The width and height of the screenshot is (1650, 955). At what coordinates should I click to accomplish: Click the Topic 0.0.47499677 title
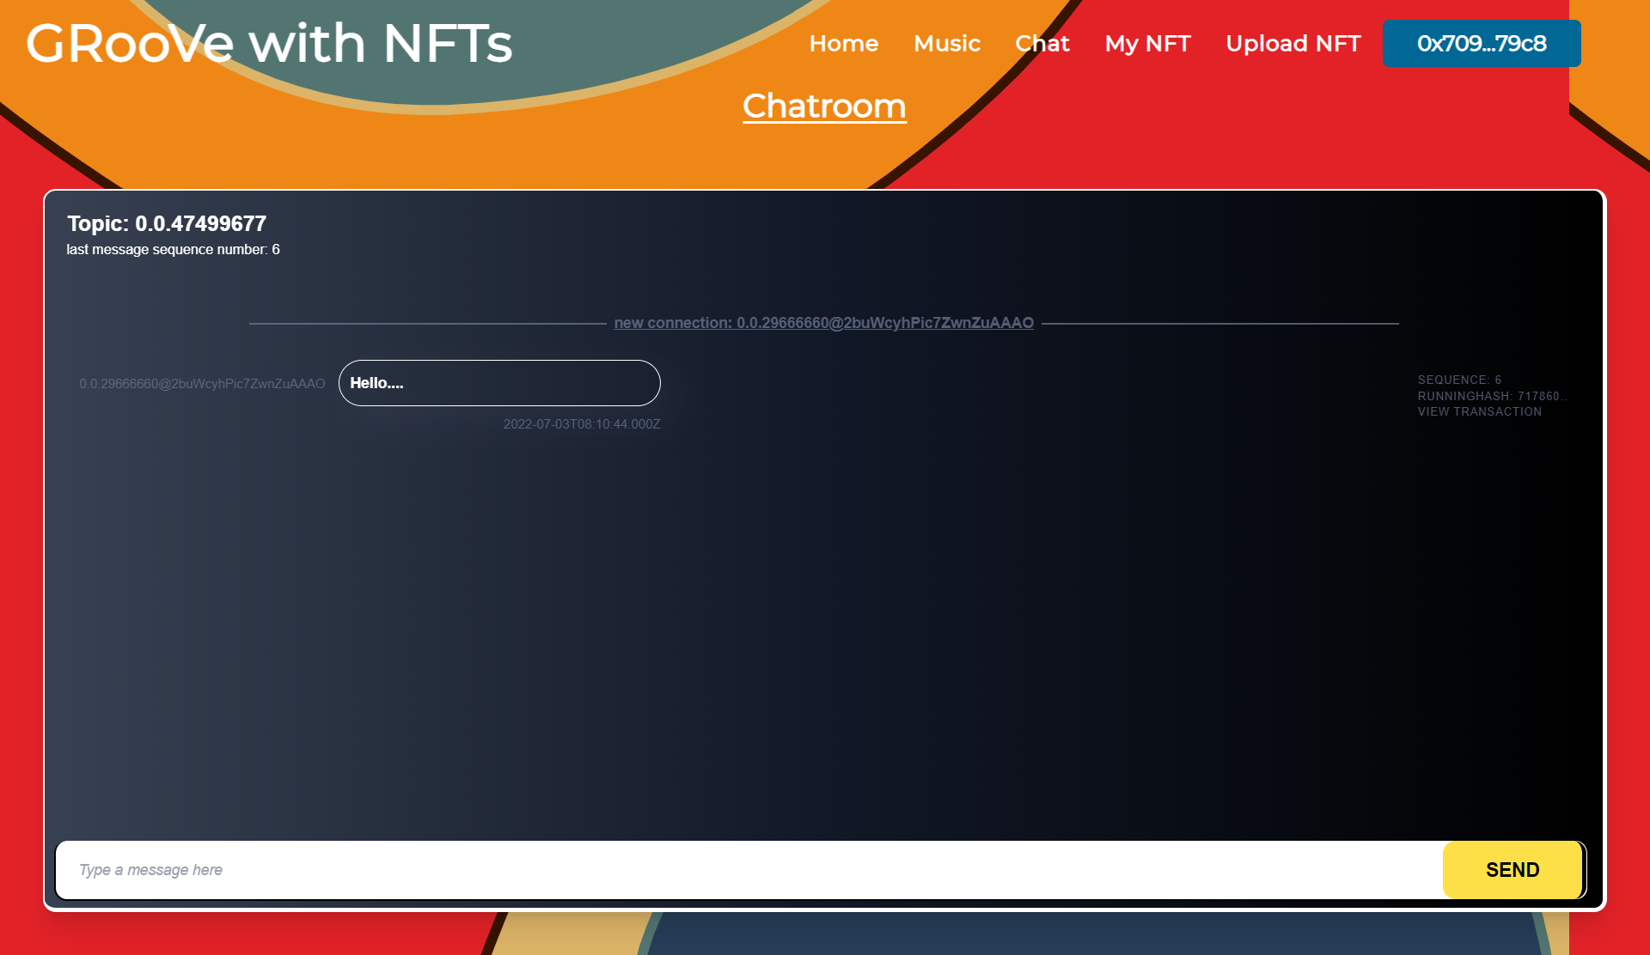pyautogui.click(x=167, y=223)
